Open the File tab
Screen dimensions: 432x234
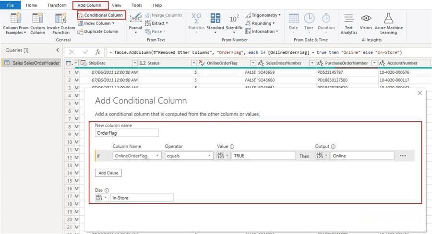[11, 5]
